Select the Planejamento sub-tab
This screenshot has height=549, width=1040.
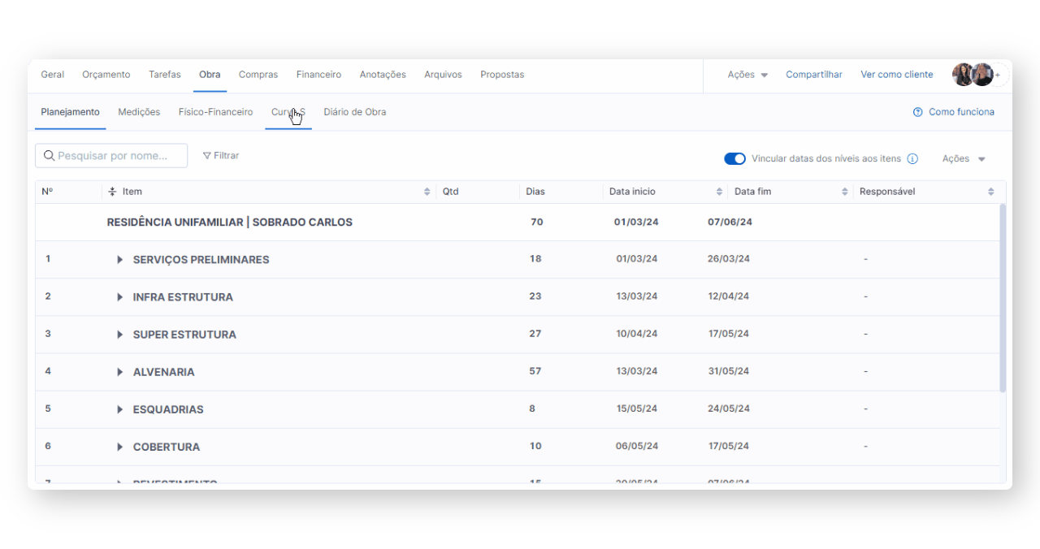click(71, 112)
